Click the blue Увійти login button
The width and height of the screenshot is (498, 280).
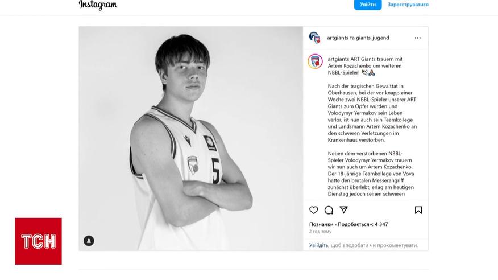[368, 5]
